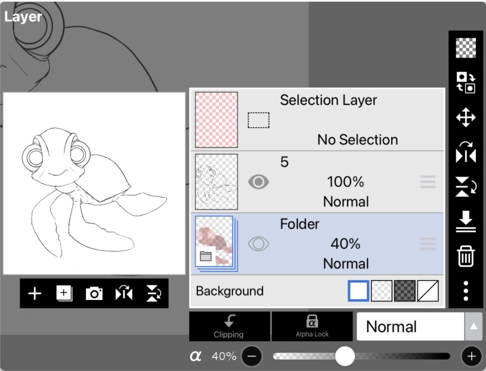Add layer from camera icon
This screenshot has height=371, width=486.
pos(94,294)
